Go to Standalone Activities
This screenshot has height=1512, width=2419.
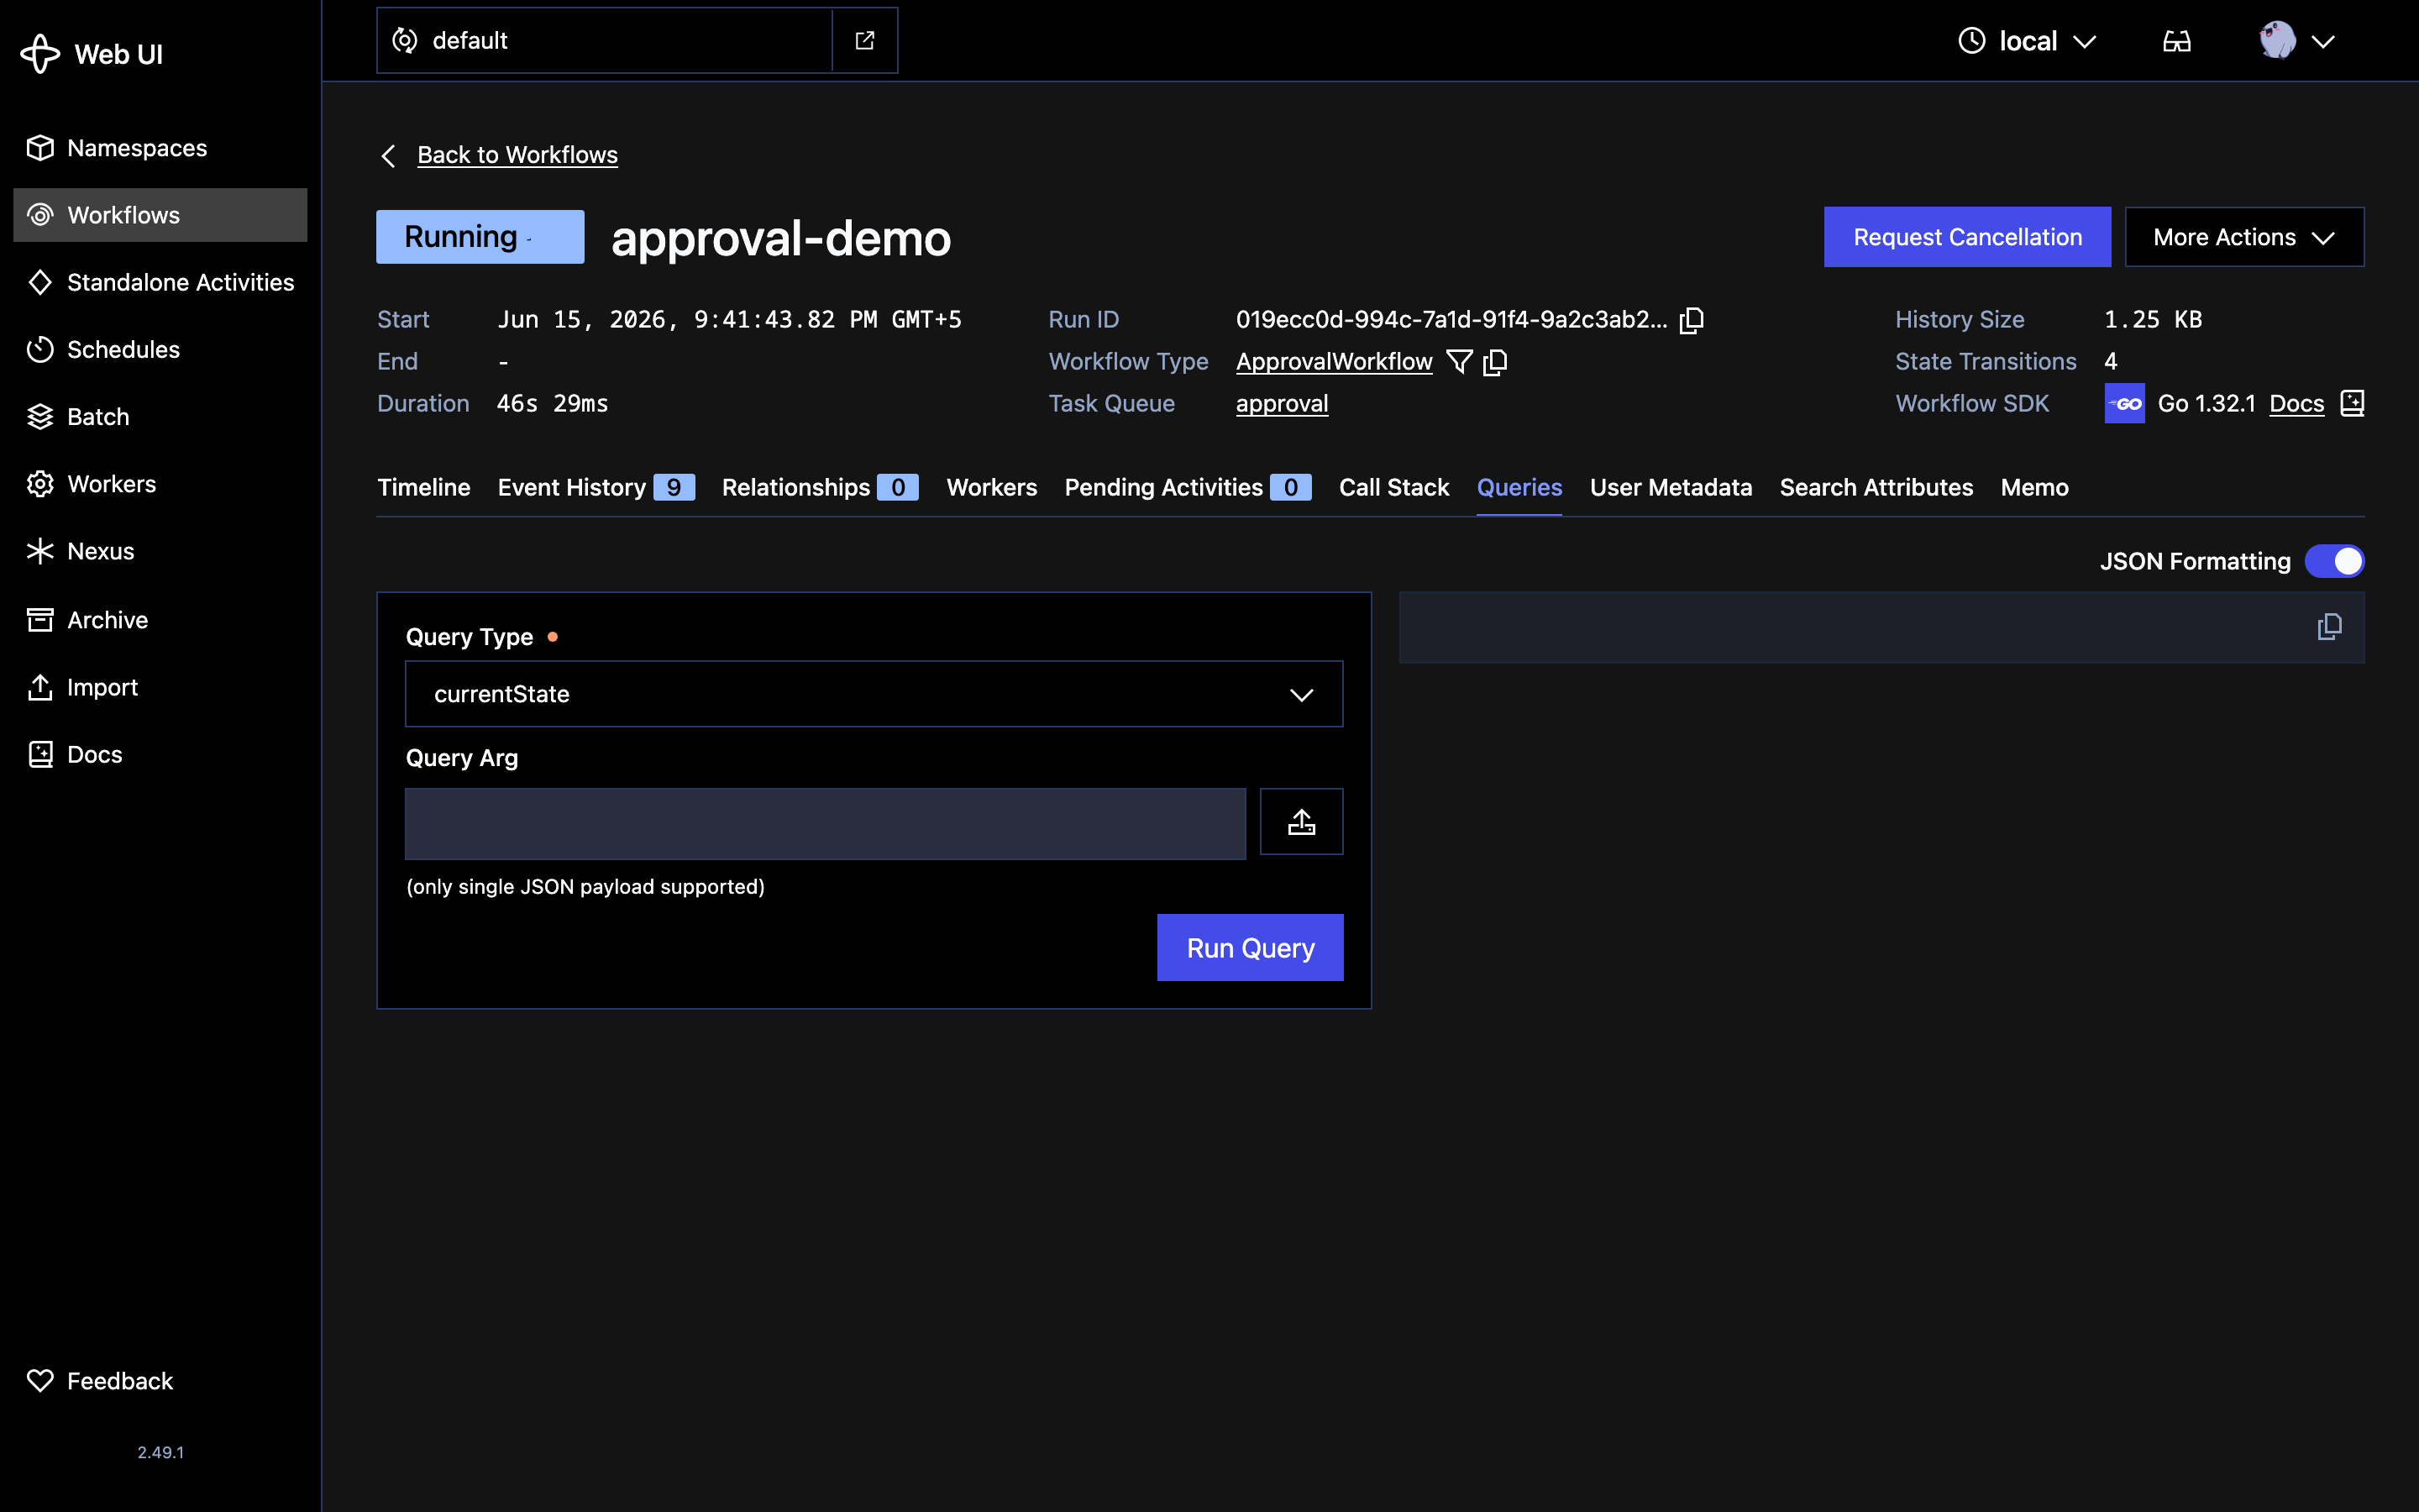click(160, 282)
